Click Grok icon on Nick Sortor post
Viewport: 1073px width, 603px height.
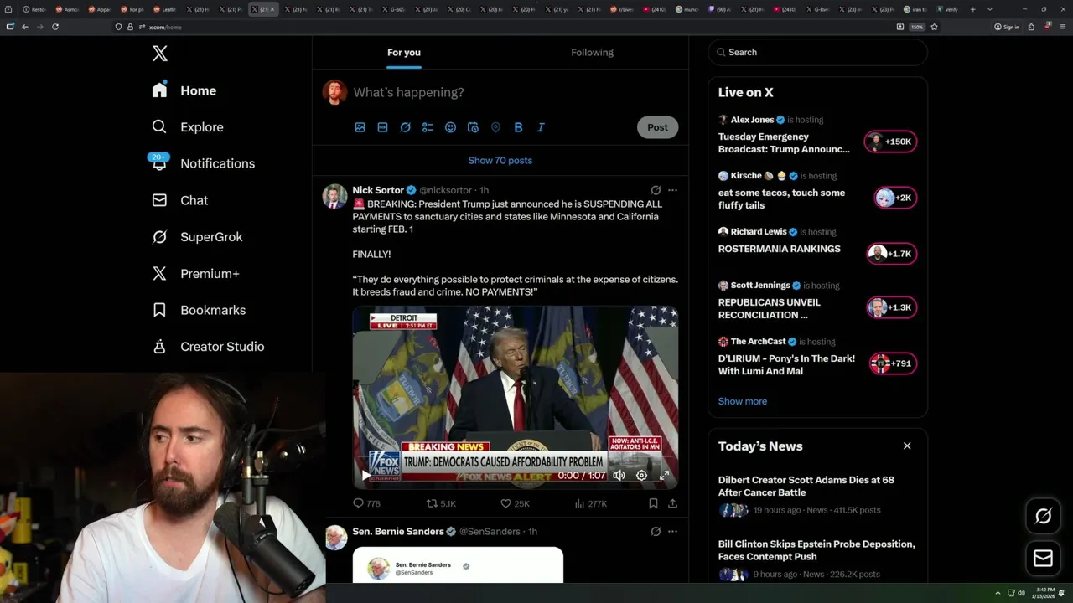[x=656, y=190]
